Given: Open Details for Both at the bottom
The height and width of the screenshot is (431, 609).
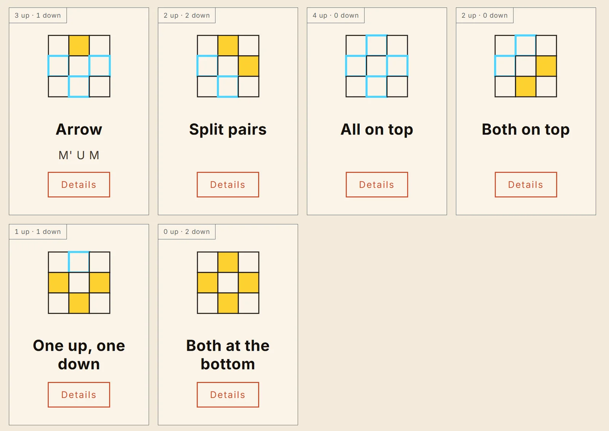Looking at the screenshot, I should coord(228,395).
